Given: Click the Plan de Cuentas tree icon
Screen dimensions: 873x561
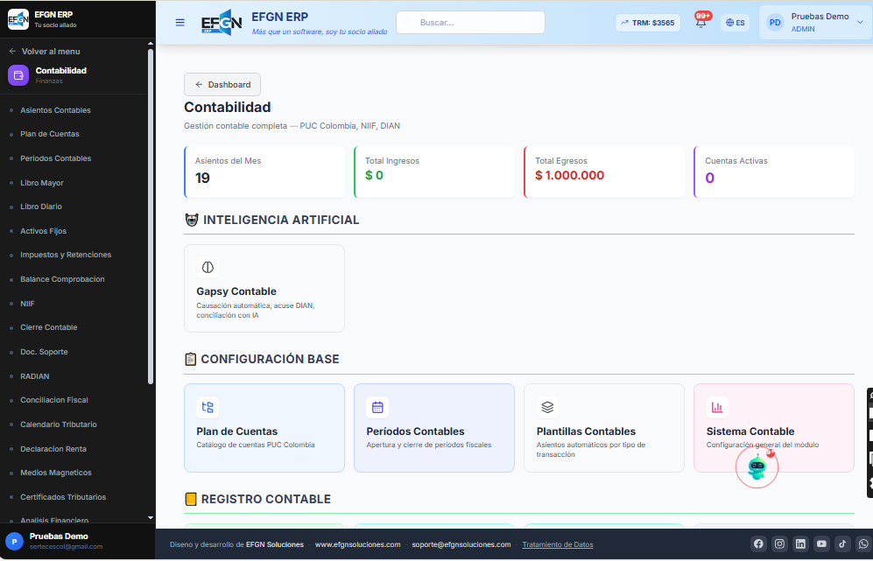Looking at the screenshot, I should point(208,407).
